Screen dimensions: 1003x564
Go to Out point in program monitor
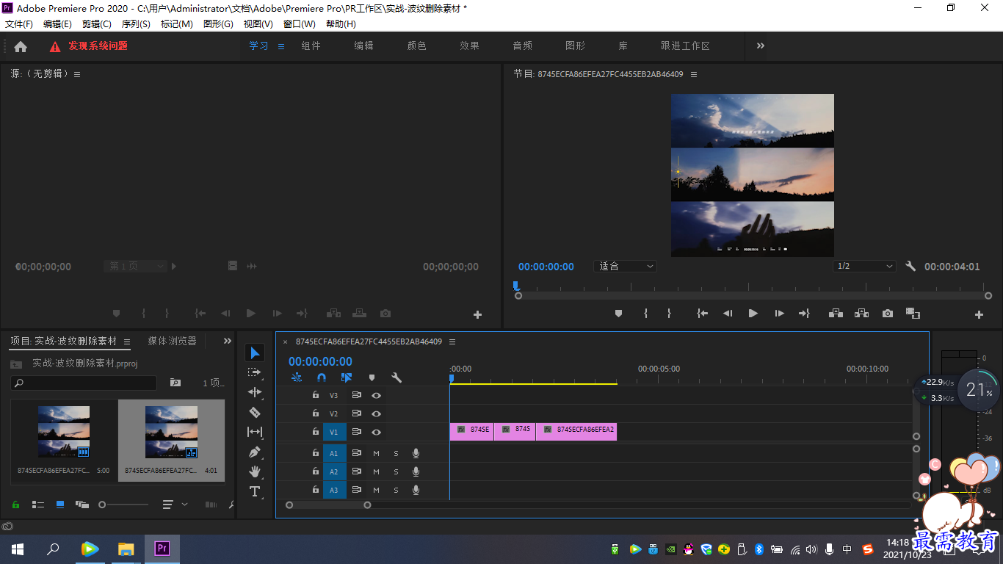coord(804,314)
